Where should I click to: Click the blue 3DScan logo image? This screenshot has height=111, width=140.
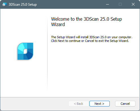(25, 51)
